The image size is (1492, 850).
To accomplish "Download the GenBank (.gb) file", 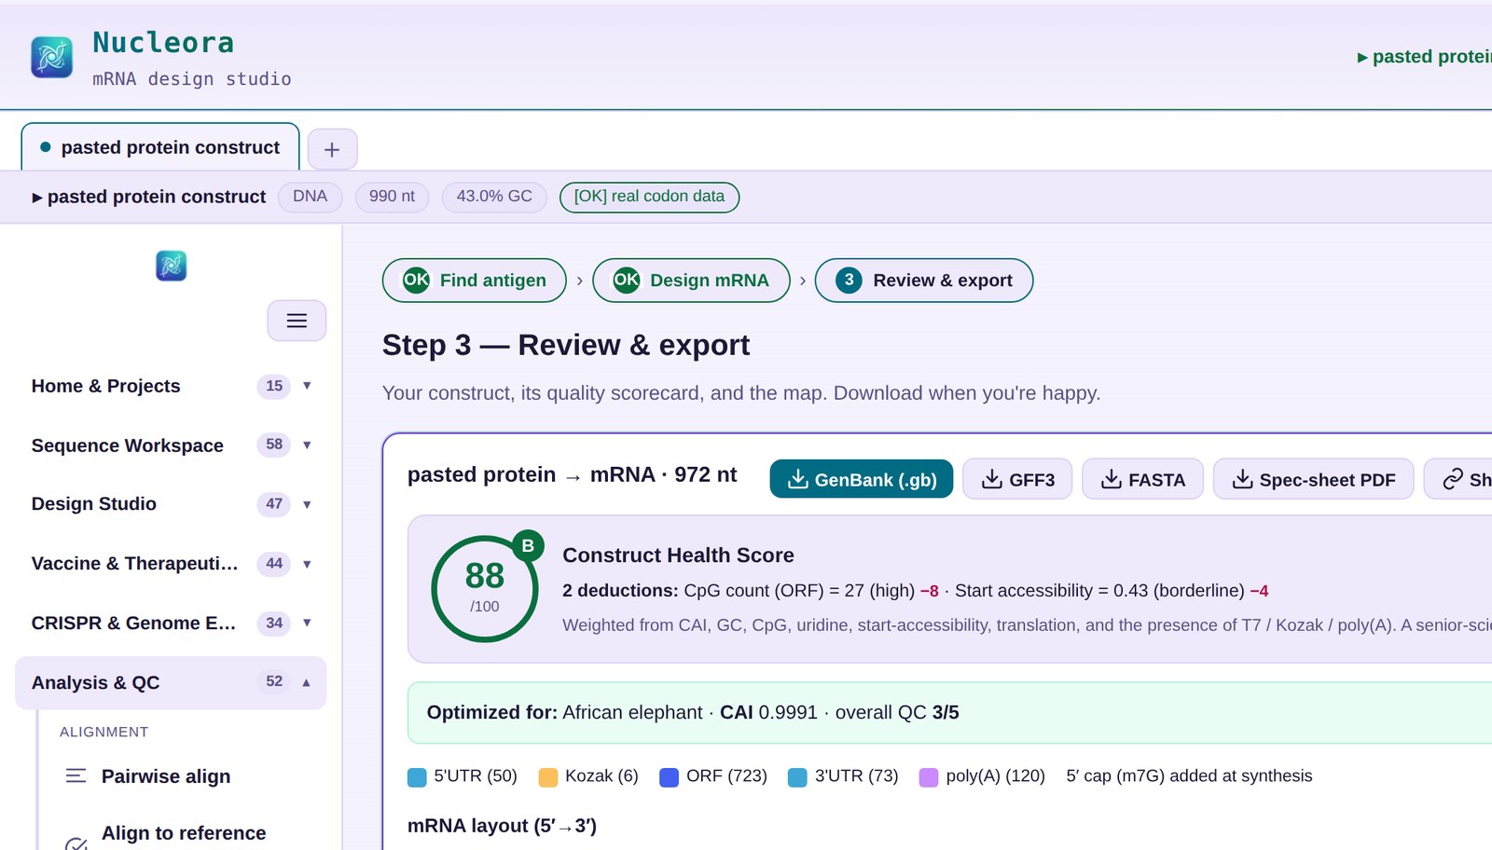I will tap(861, 479).
